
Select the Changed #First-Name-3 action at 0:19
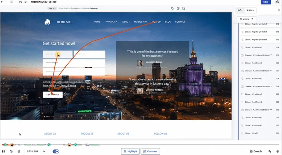(260, 55)
